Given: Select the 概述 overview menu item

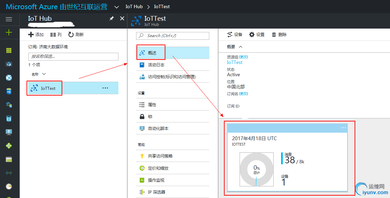Looking at the screenshot, I should (x=173, y=53).
